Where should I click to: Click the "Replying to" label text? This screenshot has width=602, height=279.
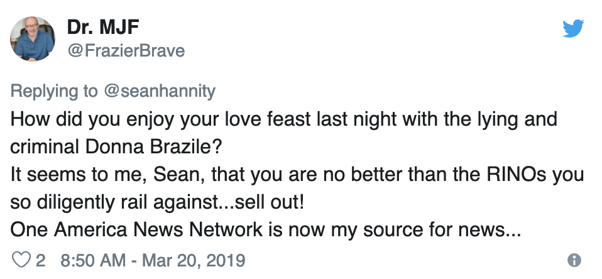(54, 91)
